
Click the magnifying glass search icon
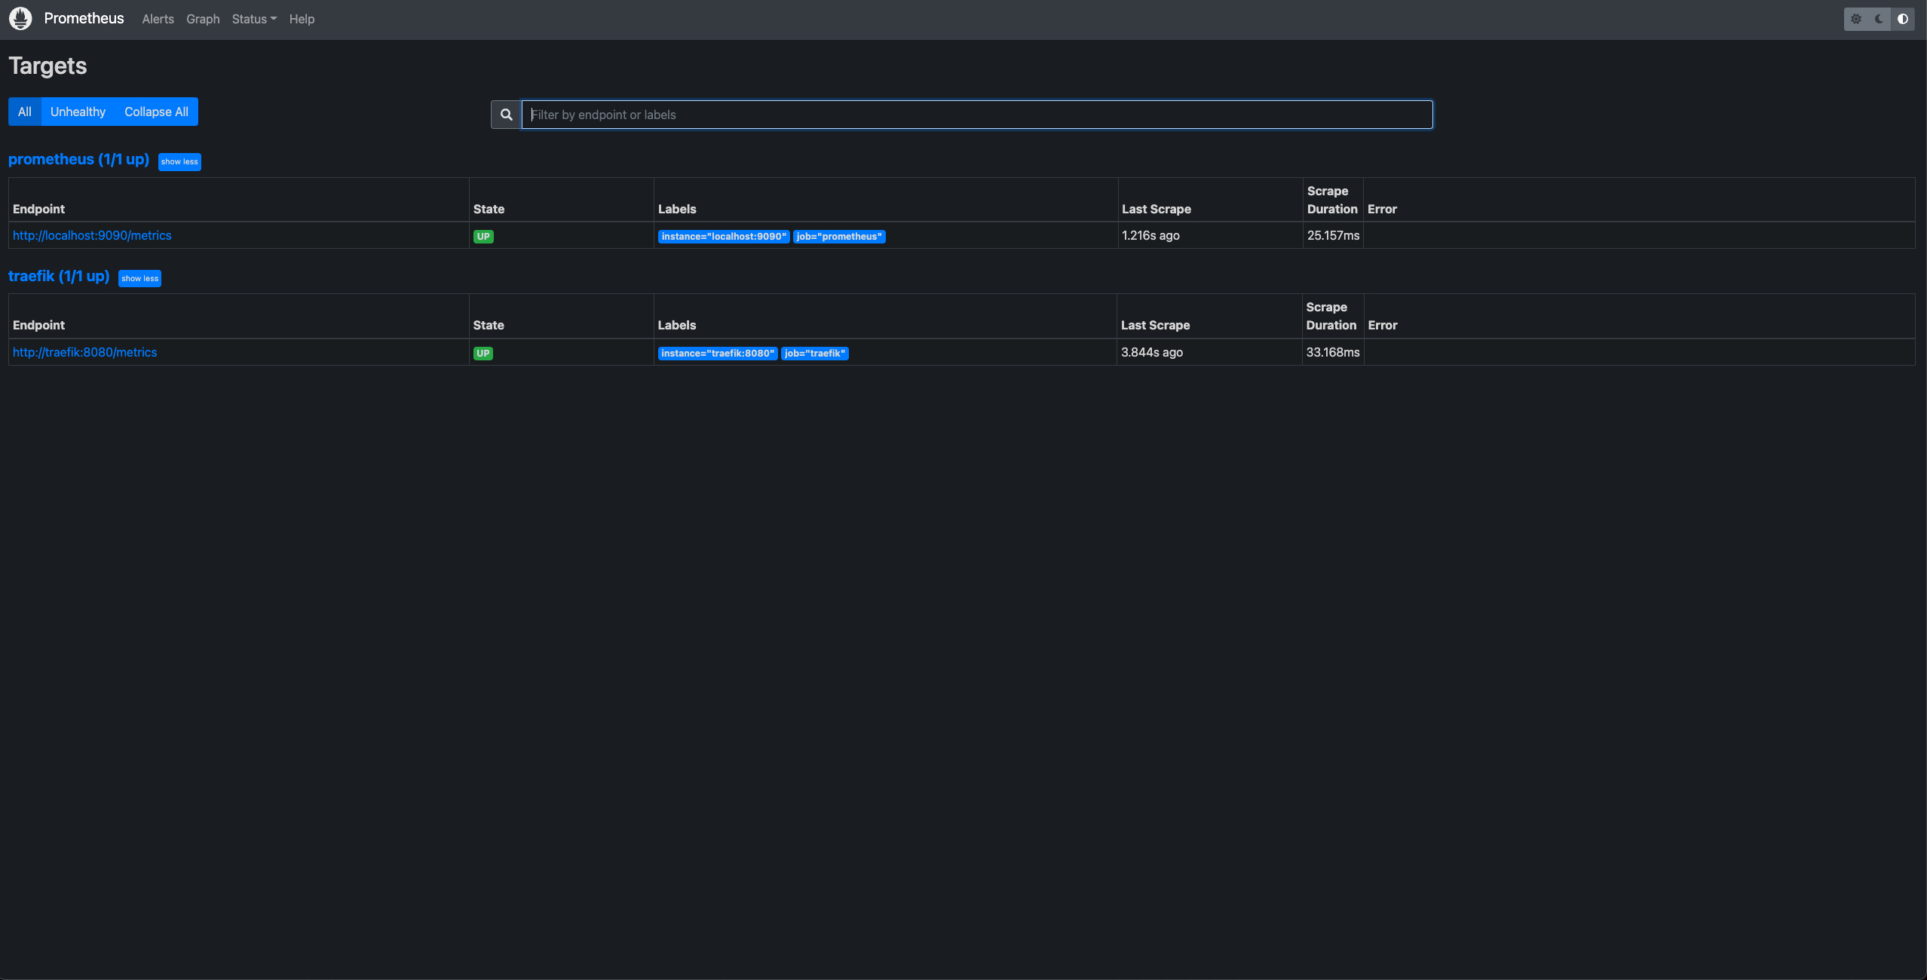[x=506, y=115]
